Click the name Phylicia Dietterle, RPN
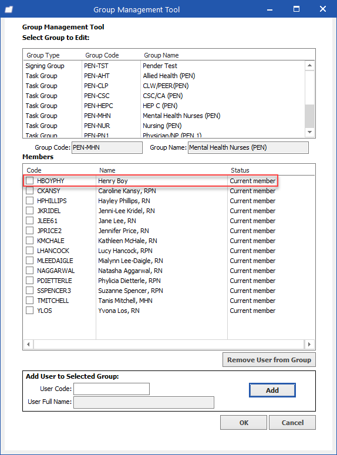This screenshot has height=455, width=337. point(129,280)
